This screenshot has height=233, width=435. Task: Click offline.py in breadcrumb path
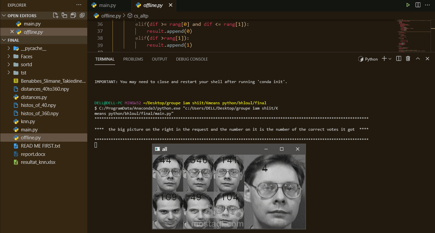(111, 16)
